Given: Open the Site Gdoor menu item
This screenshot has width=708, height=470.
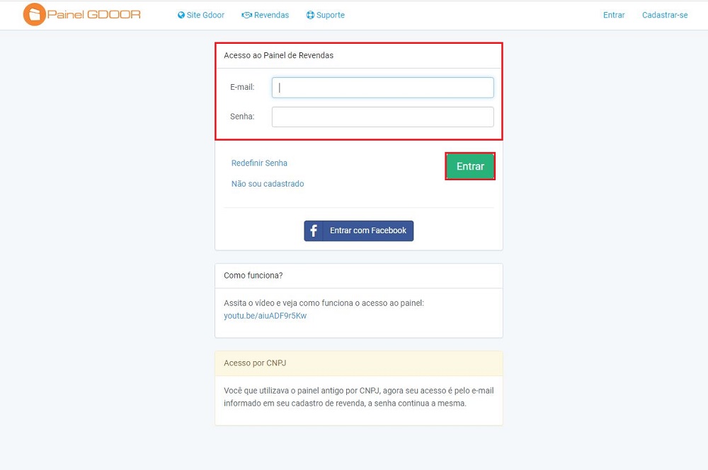Looking at the screenshot, I should click(201, 15).
